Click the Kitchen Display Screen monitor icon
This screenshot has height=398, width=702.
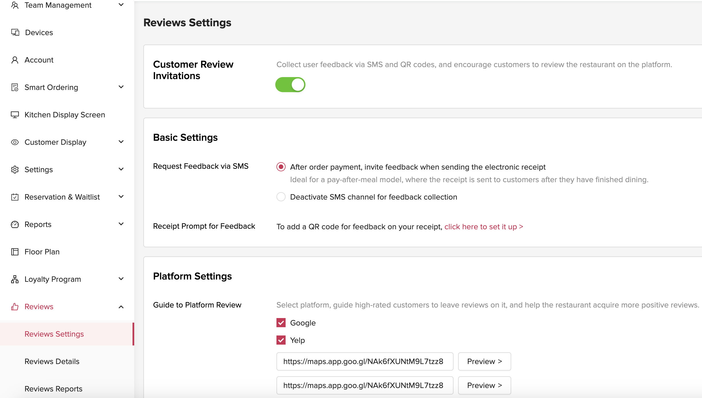point(15,115)
